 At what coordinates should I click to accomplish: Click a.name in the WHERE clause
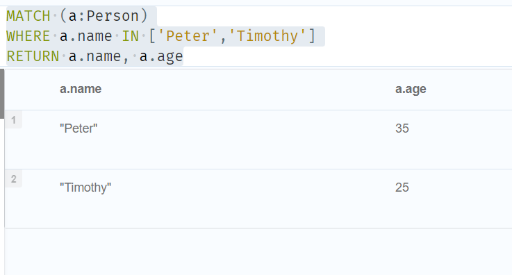coord(86,36)
